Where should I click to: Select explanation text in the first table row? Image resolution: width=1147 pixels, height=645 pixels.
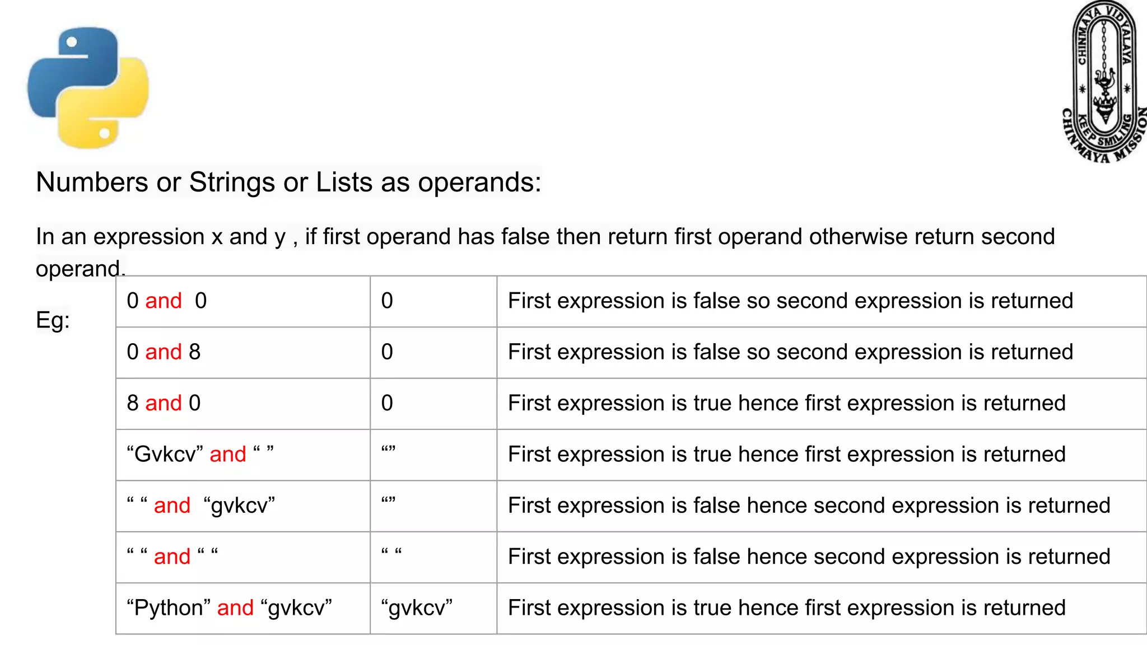click(x=790, y=301)
